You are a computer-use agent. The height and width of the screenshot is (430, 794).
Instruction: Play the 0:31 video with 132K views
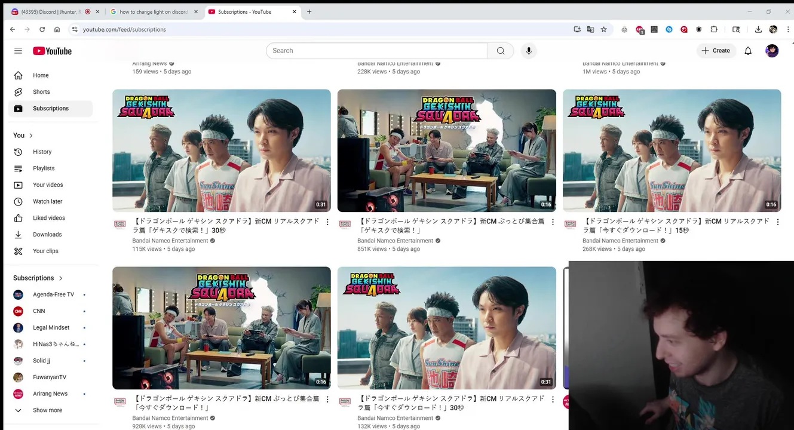(x=447, y=328)
